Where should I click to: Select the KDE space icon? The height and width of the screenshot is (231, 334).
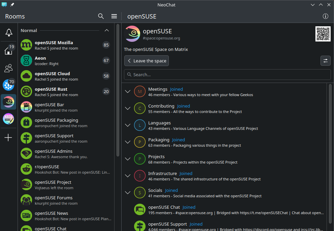pos(8,85)
